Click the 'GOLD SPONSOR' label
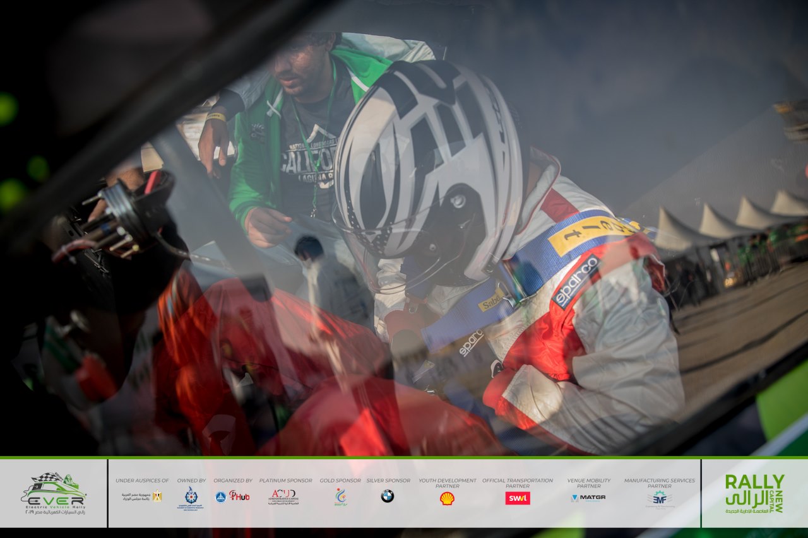This screenshot has height=538, width=808. [340, 481]
